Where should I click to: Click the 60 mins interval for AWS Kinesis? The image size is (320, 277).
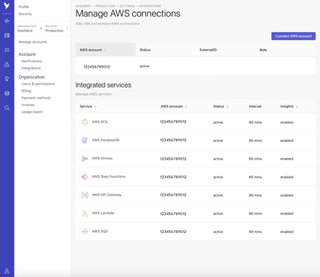coord(255,159)
